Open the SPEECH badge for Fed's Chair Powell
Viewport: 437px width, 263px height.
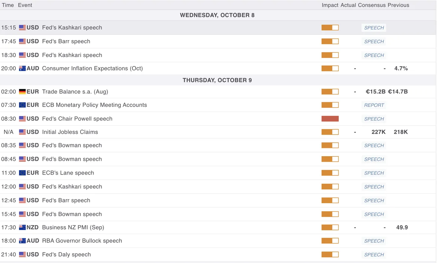(x=374, y=119)
